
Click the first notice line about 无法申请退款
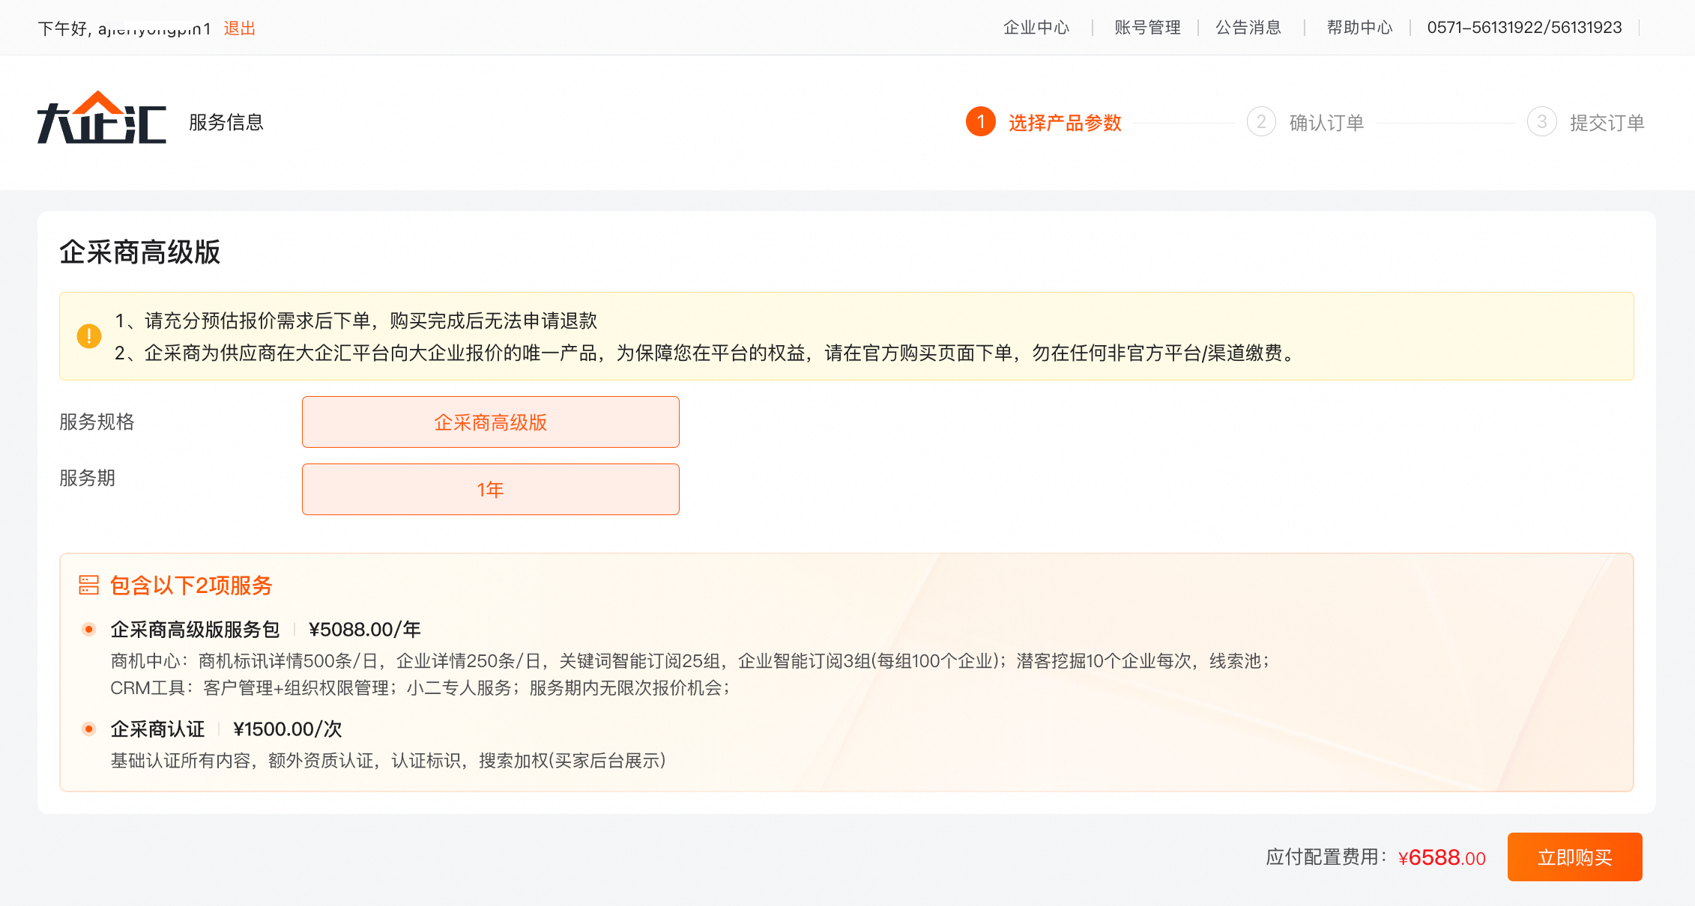tap(356, 320)
